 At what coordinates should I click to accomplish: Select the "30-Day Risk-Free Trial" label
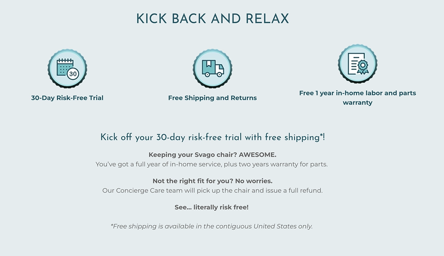point(67,98)
